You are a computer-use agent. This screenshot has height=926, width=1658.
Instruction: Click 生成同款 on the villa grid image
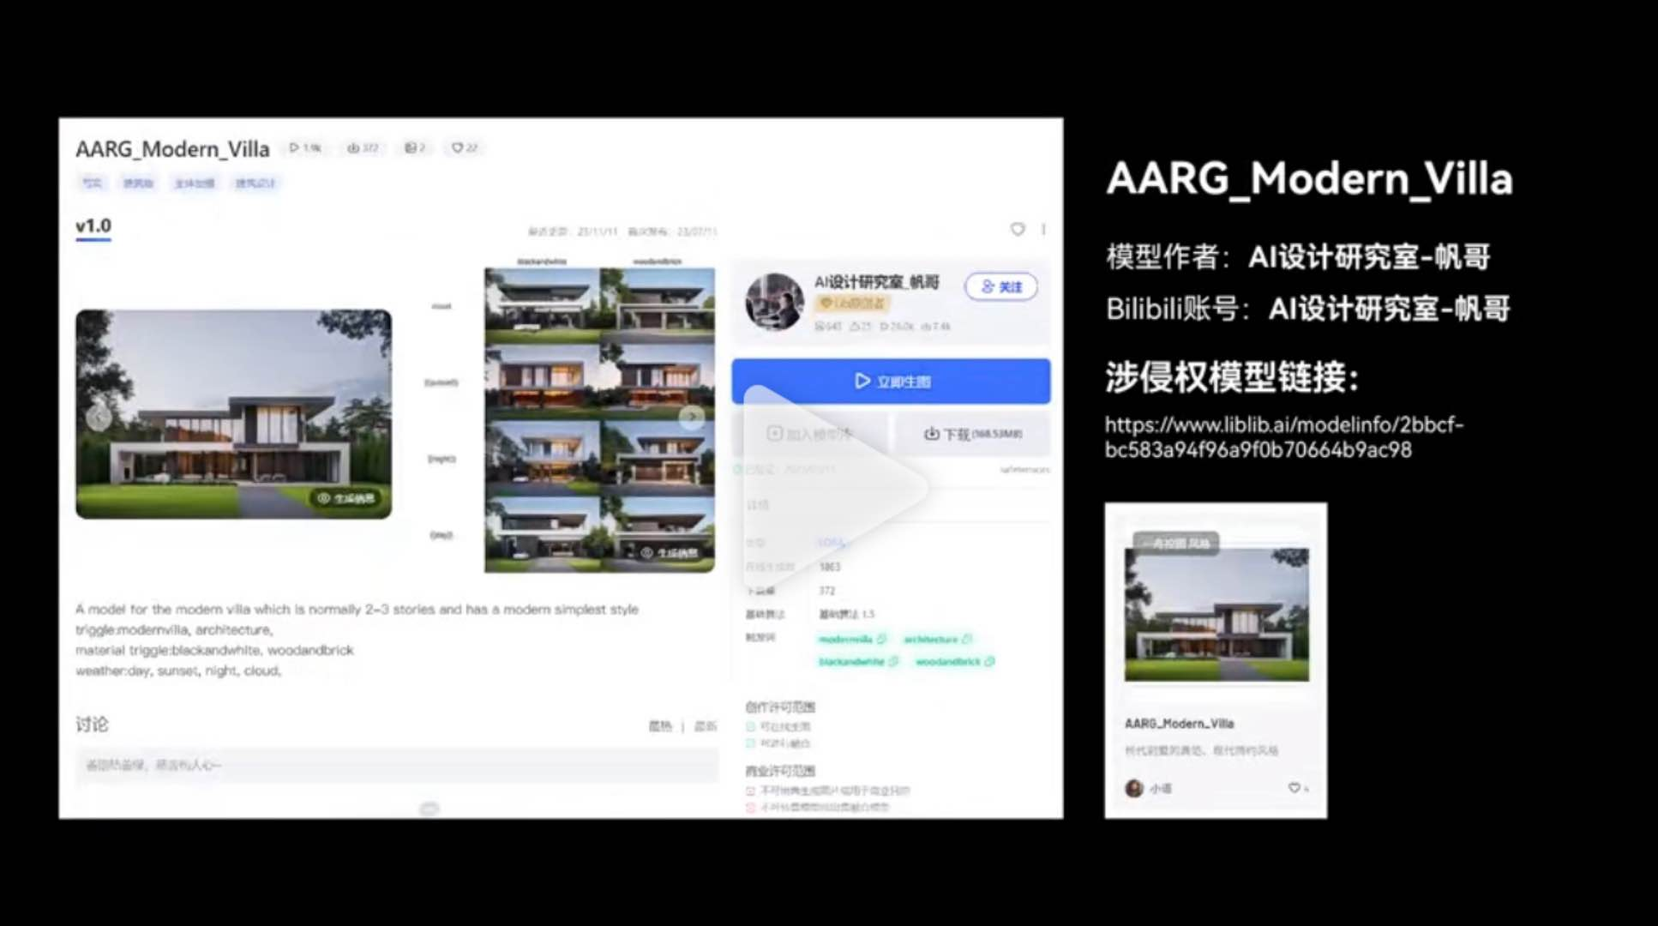point(670,553)
